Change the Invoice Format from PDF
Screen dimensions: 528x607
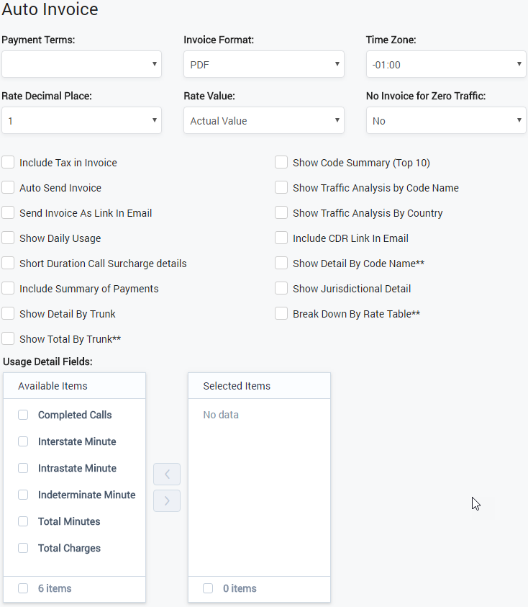263,64
